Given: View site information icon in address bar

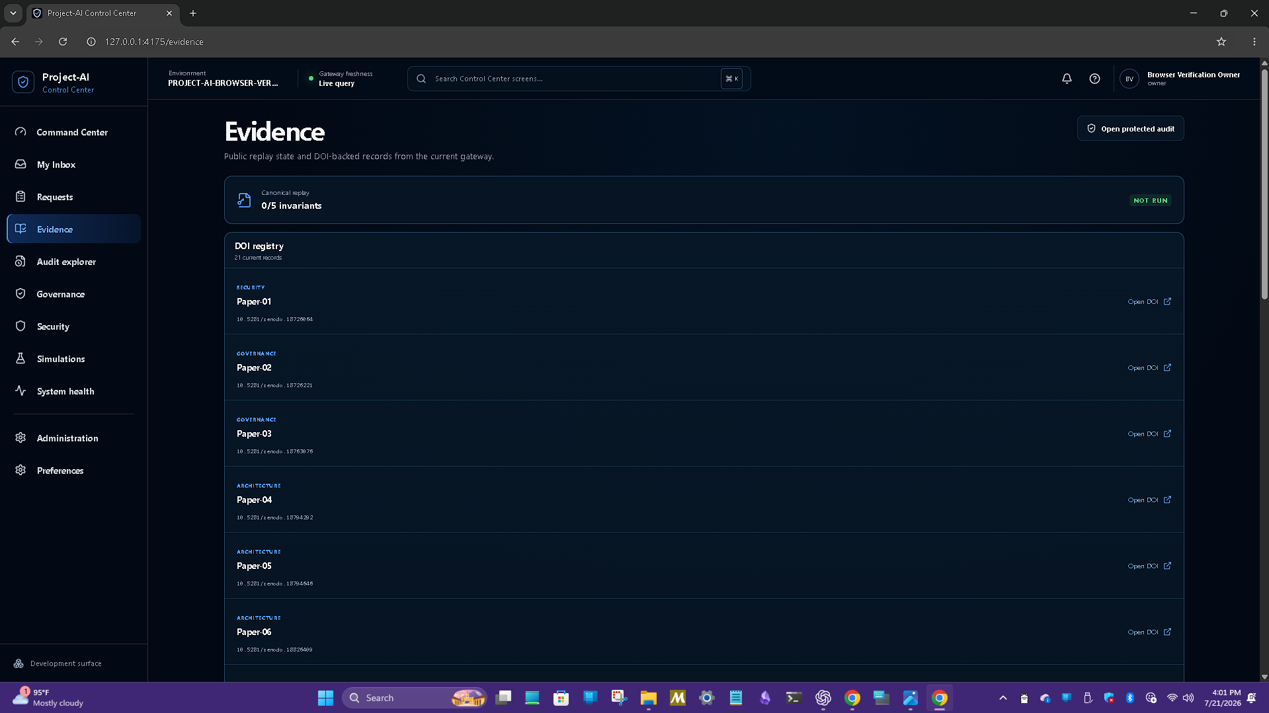Looking at the screenshot, I should tap(91, 42).
